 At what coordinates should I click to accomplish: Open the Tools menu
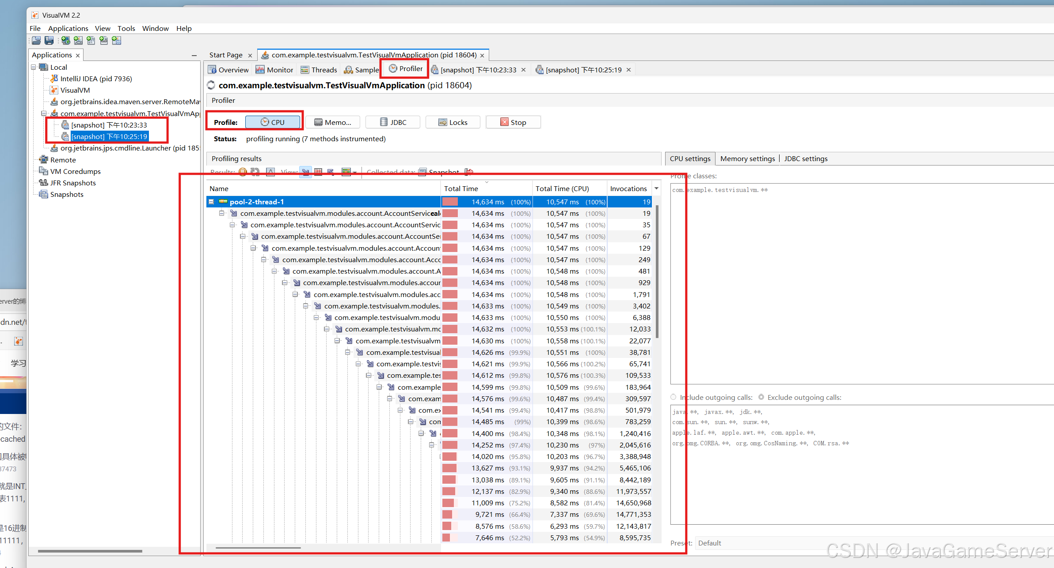click(x=126, y=28)
